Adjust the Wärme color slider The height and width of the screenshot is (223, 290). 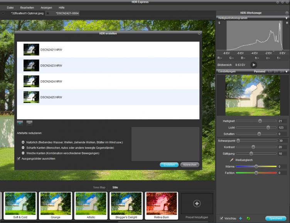pos(256,166)
